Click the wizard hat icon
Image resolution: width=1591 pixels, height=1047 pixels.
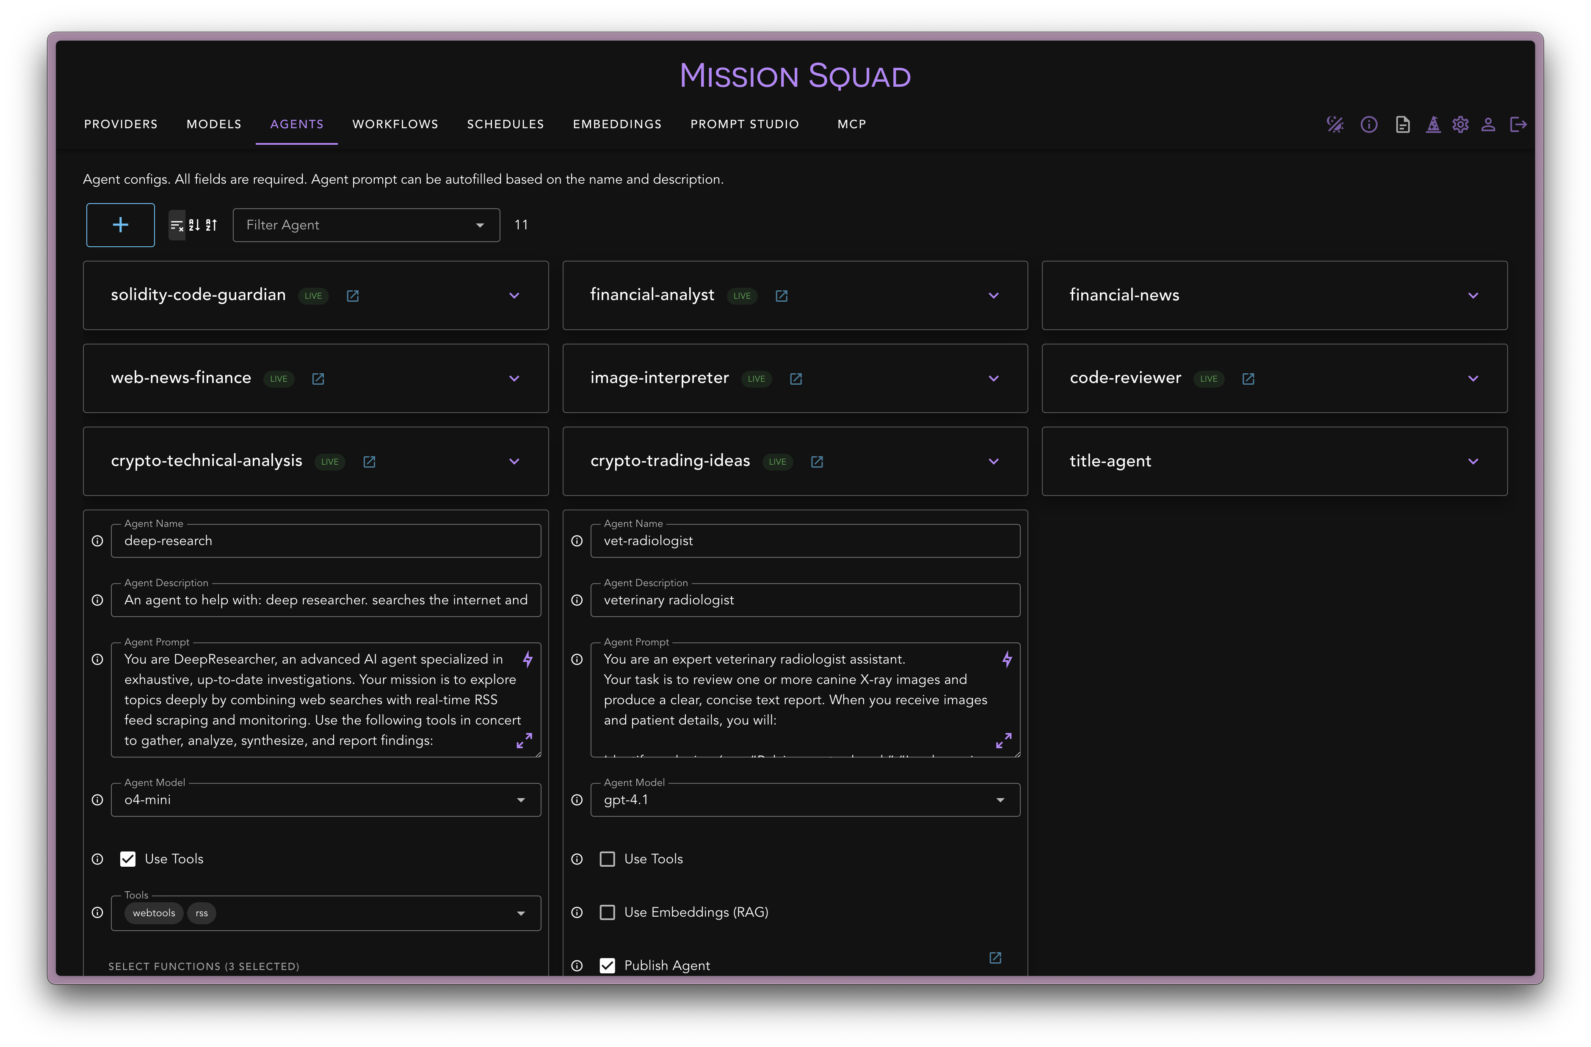coord(1433,124)
